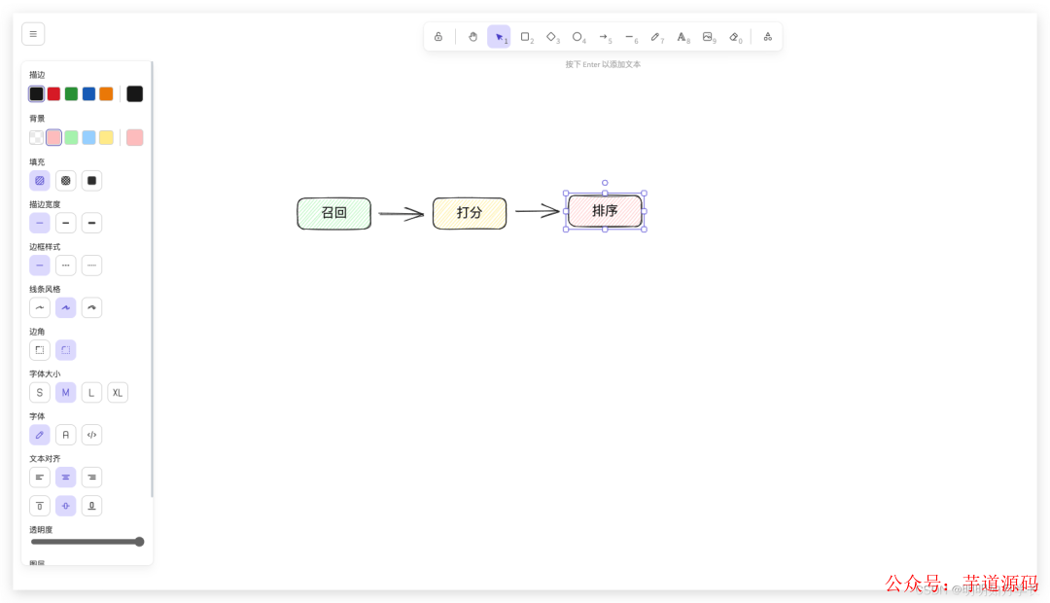
Task: Adjust the opacity slider
Action: [87, 542]
